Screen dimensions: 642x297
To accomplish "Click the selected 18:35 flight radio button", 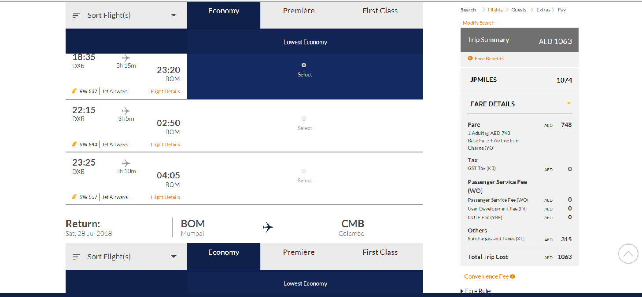I will coord(304,65).
